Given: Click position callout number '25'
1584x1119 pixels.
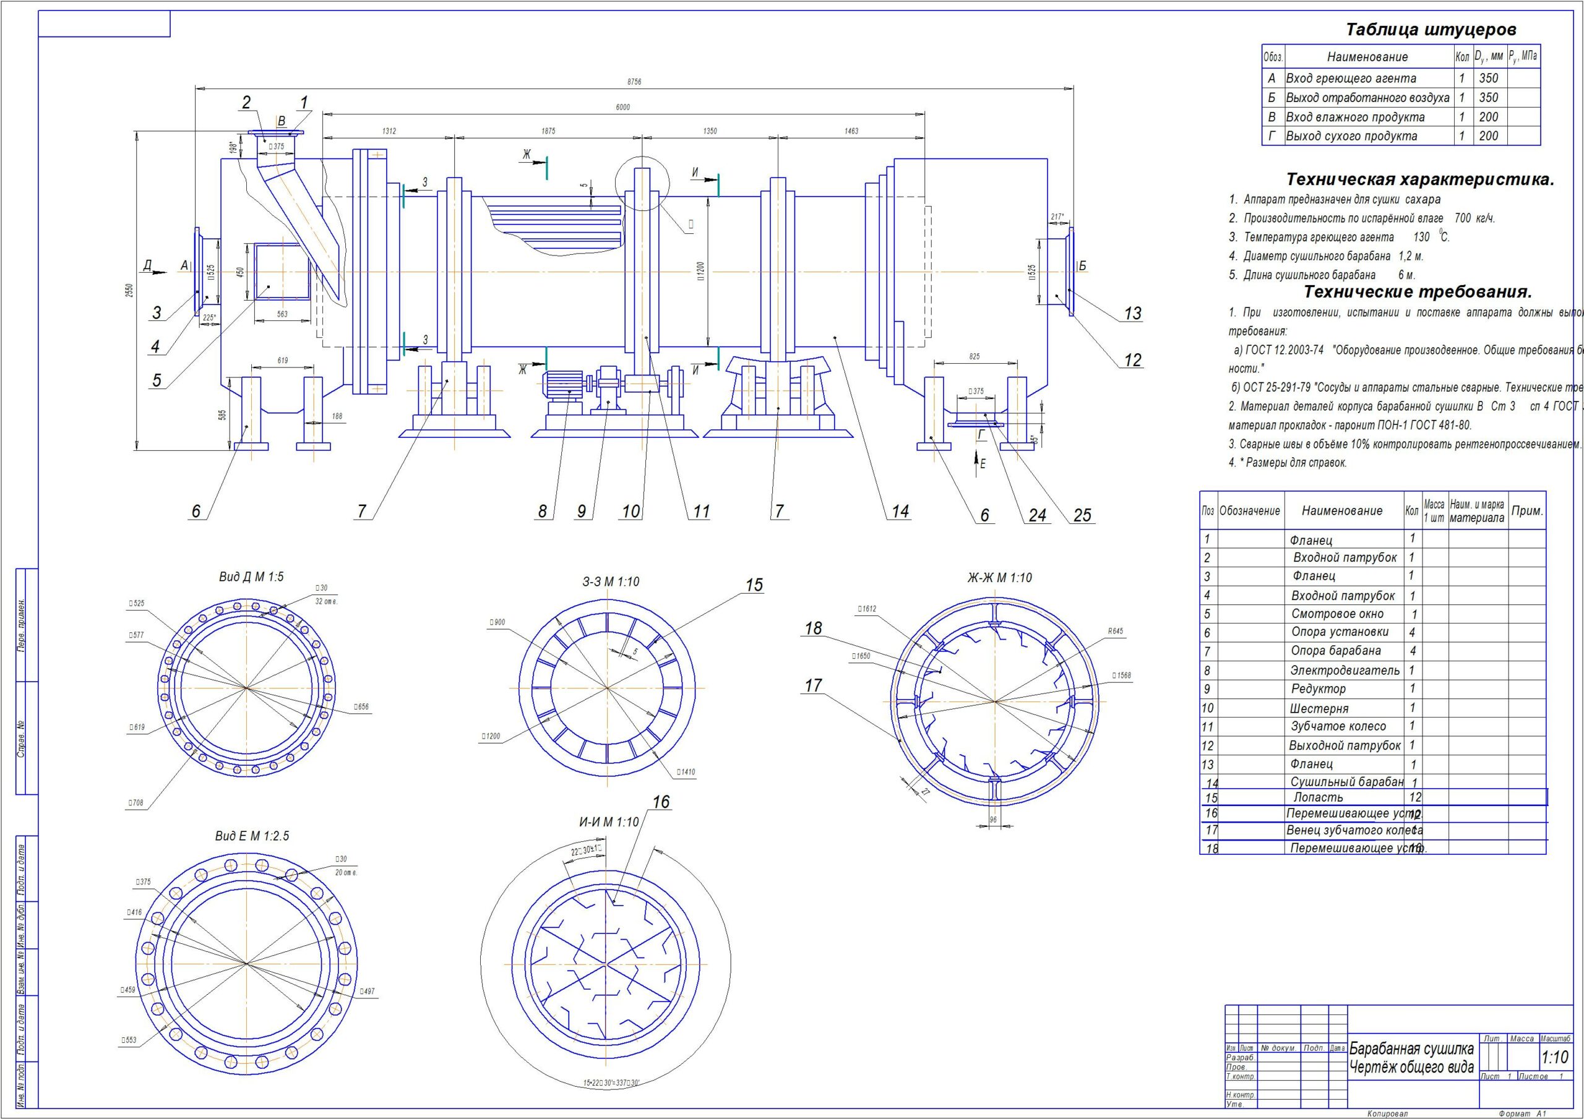Looking at the screenshot, I should coord(1082,515).
